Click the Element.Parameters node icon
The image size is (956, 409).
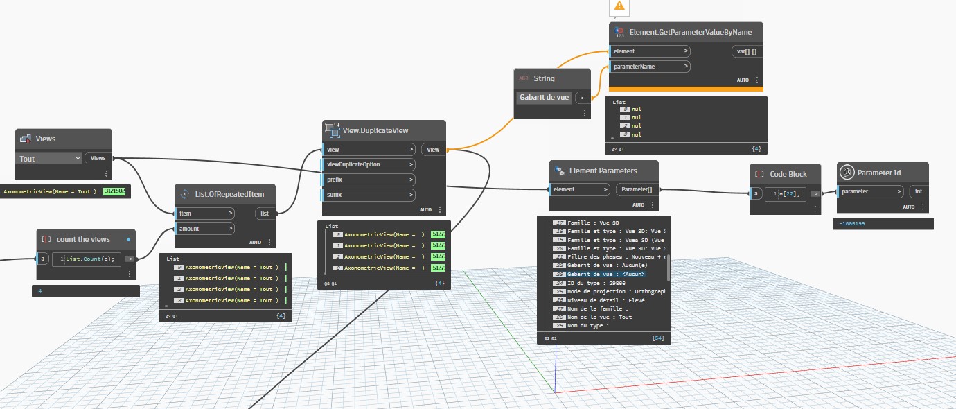click(560, 170)
